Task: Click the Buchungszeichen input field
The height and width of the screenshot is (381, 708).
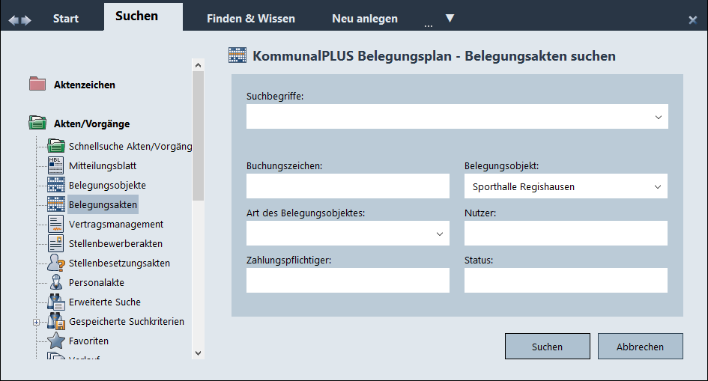Action: (x=348, y=186)
